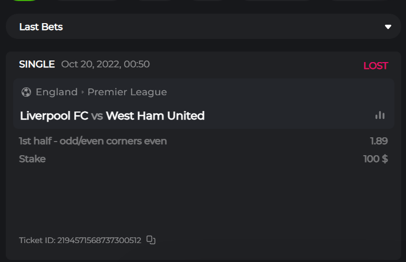Click the breadcrumb arrow after England
Image resolution: width=406 pixels, height=262 pixels.
[83, 92]
